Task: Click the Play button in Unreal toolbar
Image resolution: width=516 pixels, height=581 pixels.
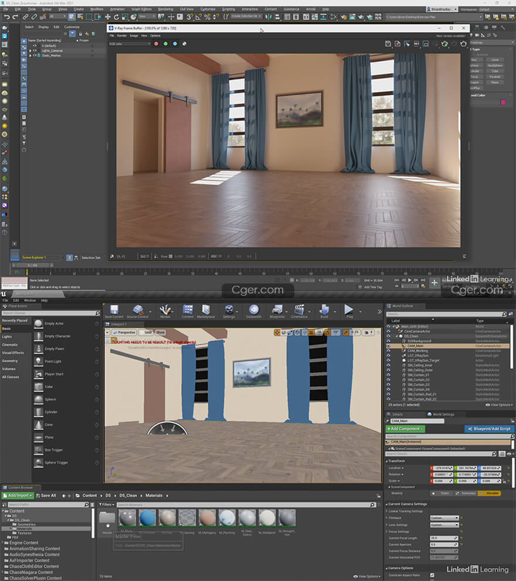Action: pos(349,311)
